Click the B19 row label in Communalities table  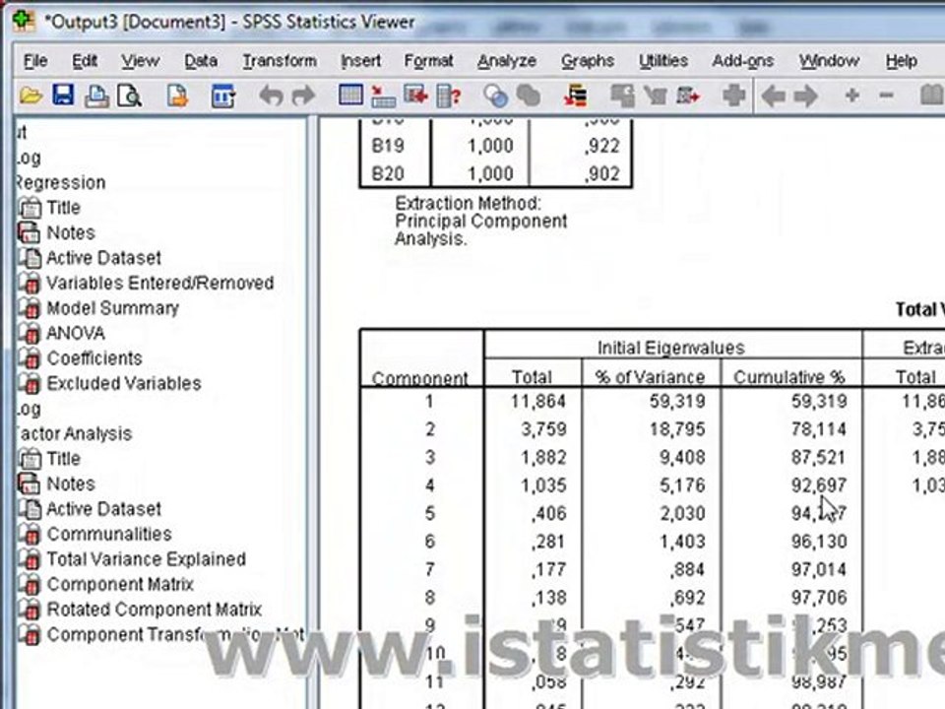coord(388,146)
